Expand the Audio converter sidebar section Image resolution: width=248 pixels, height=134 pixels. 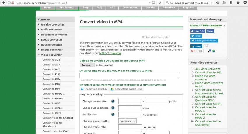pos(51,30)
